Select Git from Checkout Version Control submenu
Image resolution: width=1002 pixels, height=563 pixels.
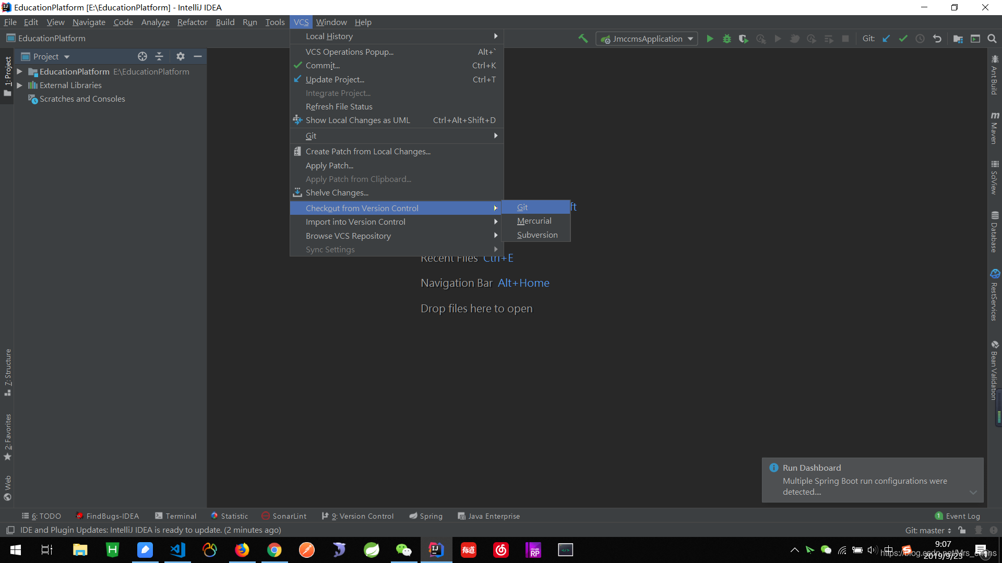pyautogui.click(x=522, y=207)
